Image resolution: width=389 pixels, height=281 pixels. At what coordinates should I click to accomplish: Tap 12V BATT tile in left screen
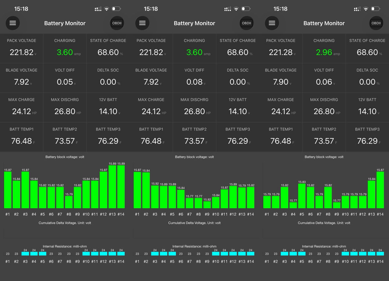pos(108,108)
